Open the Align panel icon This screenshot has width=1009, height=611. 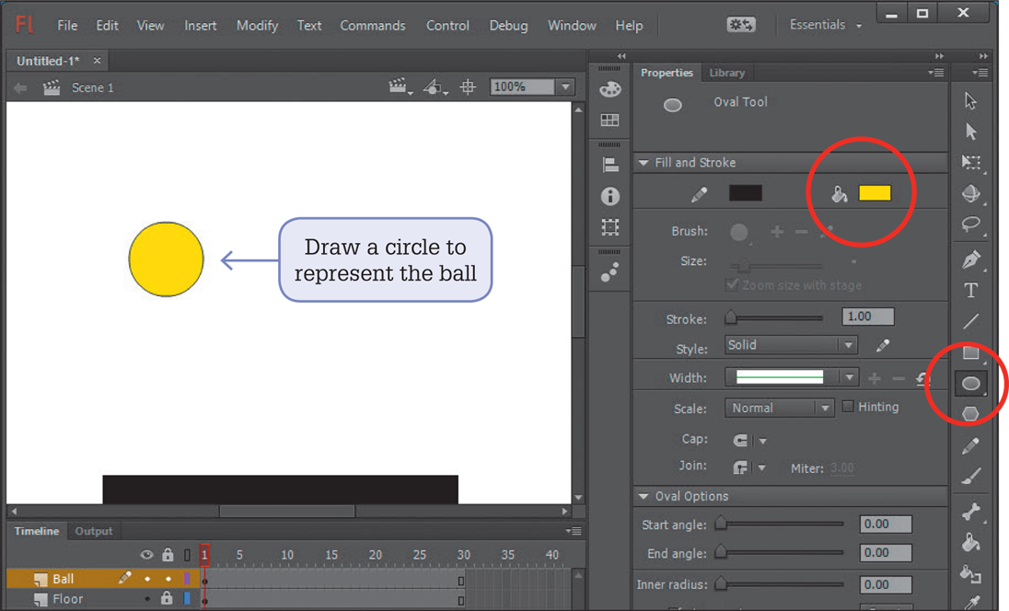point(609,165)
